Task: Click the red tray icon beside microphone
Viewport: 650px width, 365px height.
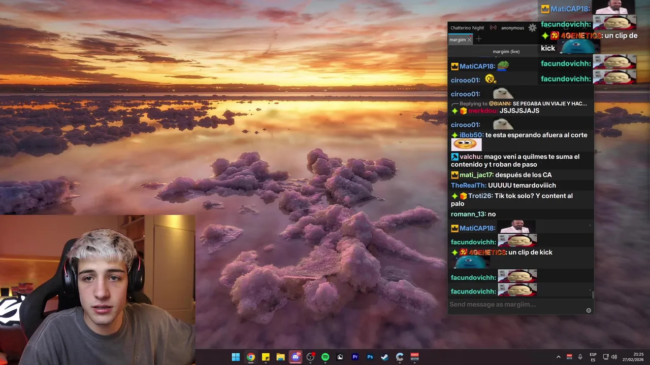Action: (569, 357)
